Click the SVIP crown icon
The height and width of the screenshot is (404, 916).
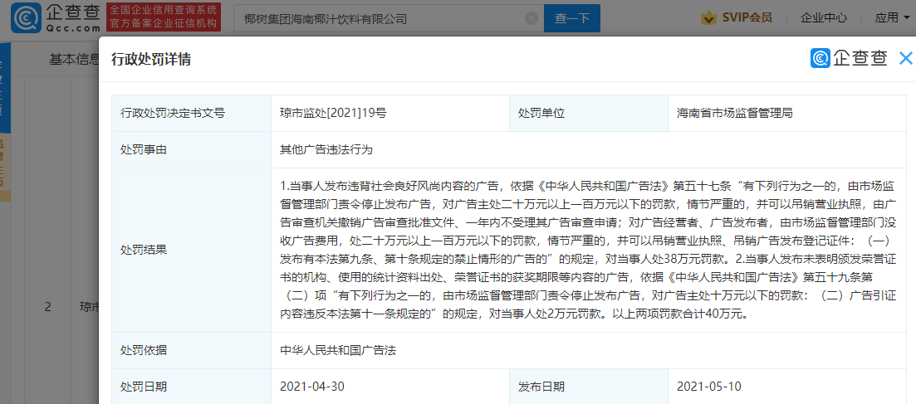(x=708, y=17)
